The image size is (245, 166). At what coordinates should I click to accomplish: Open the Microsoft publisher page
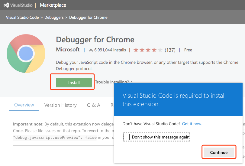pos(68,50)
